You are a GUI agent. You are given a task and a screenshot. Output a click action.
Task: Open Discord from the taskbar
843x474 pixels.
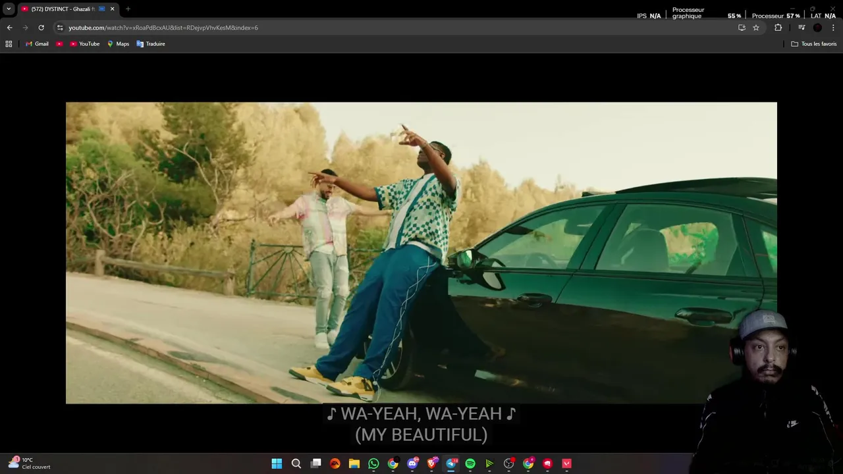(x=412, y=463)
